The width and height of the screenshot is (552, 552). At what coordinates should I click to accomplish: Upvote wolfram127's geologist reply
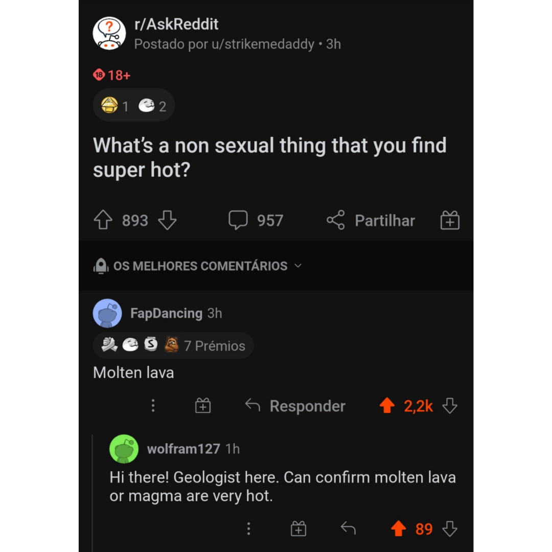399,529
